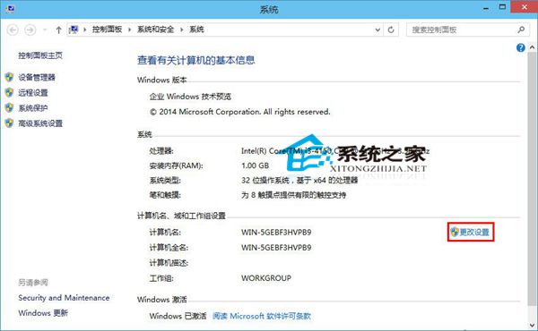This screenshot has width=538, height=331.
Task: Maximize the 系统 window
Action: coord(502,7)
